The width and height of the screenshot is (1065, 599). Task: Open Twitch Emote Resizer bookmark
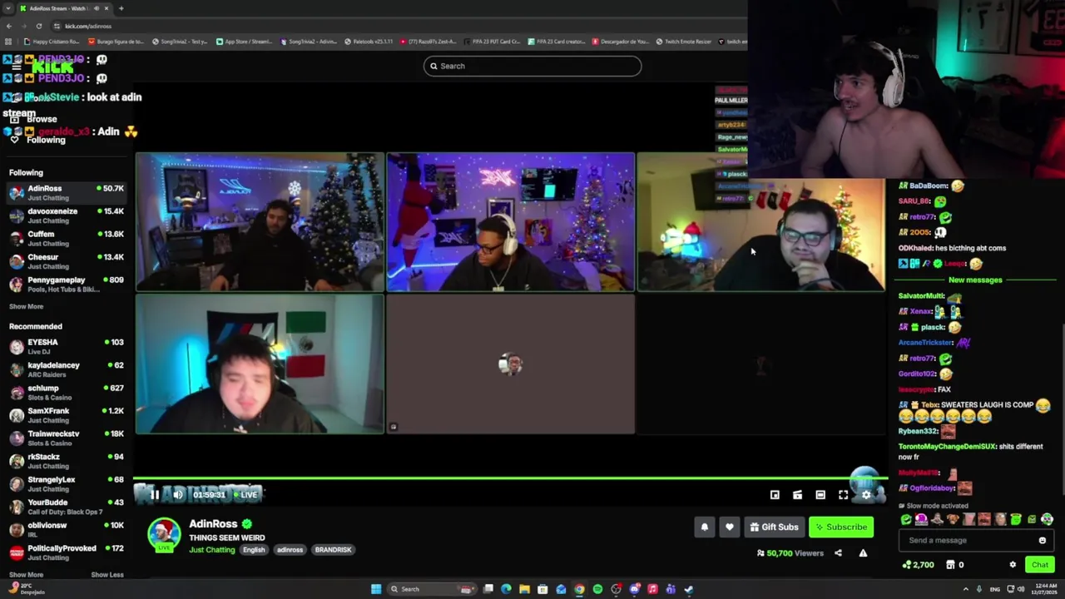[x=683, y=42]
